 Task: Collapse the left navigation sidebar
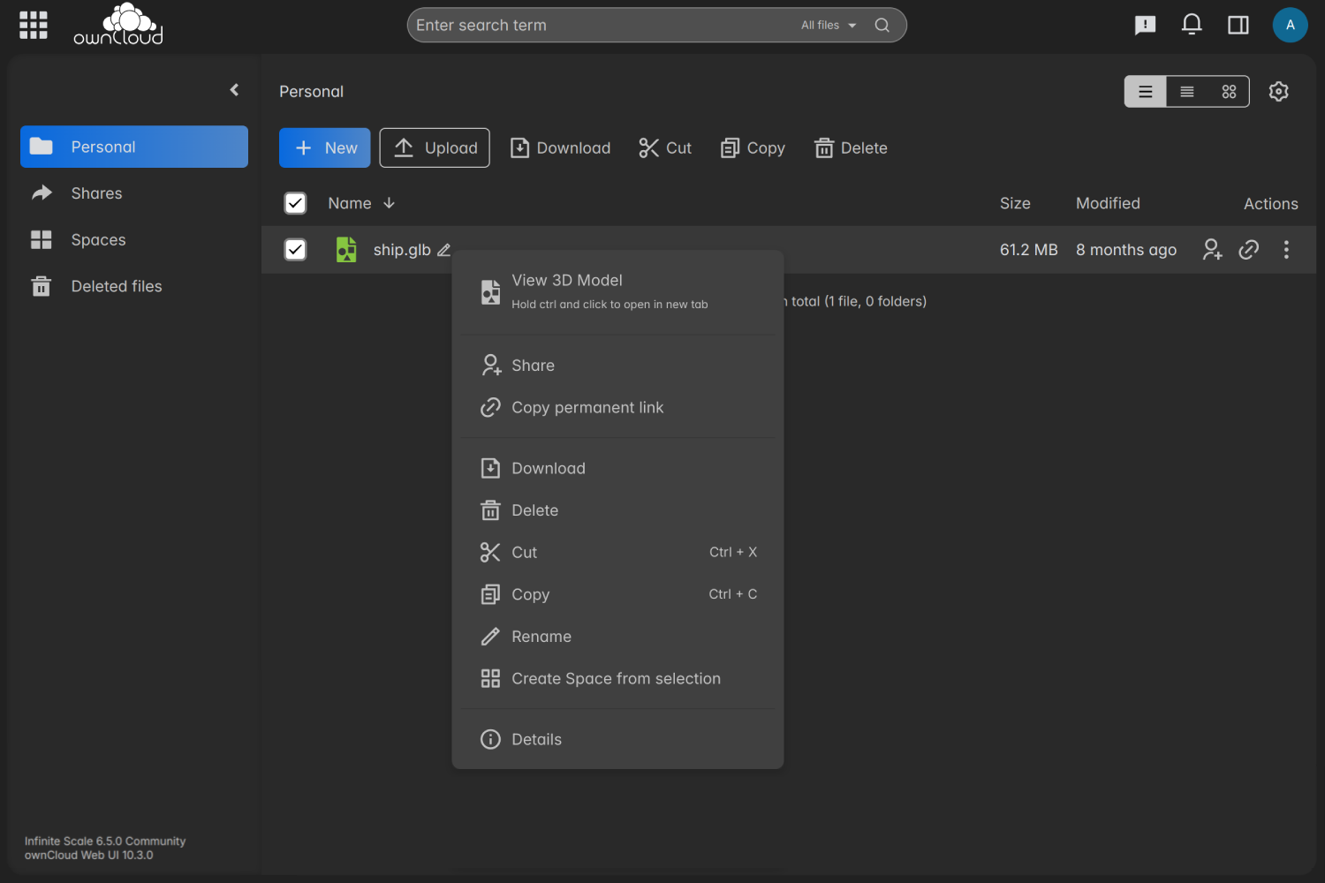[234, 89]
